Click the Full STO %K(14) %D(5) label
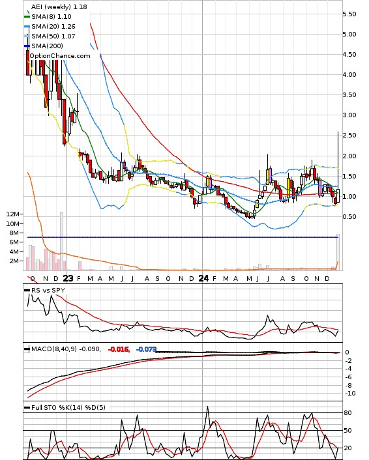369x460 pixels. pos(68,407)
